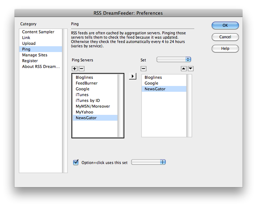Image resolution: width=257 pixels, height=207 pixels.
Task: Move selected set server down
Action: [x=190, y=69]
